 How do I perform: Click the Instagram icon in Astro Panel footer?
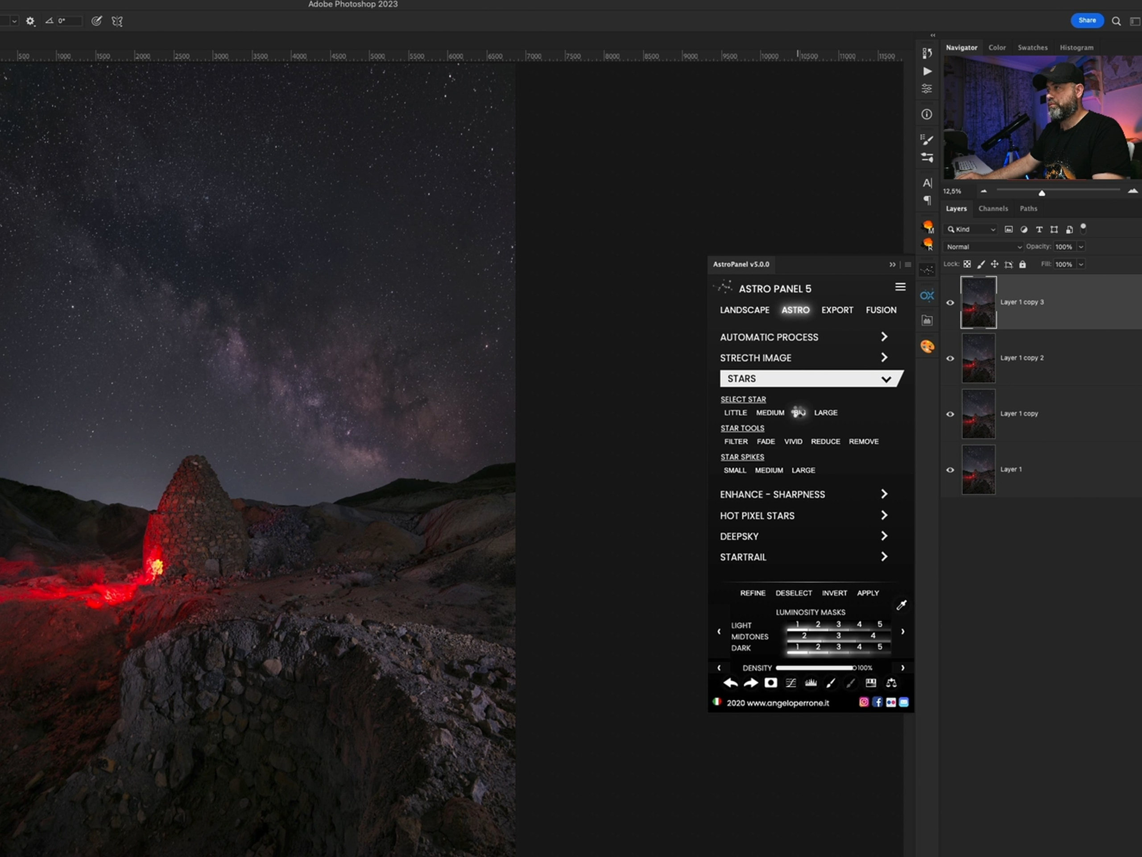(x=863, y=702)
